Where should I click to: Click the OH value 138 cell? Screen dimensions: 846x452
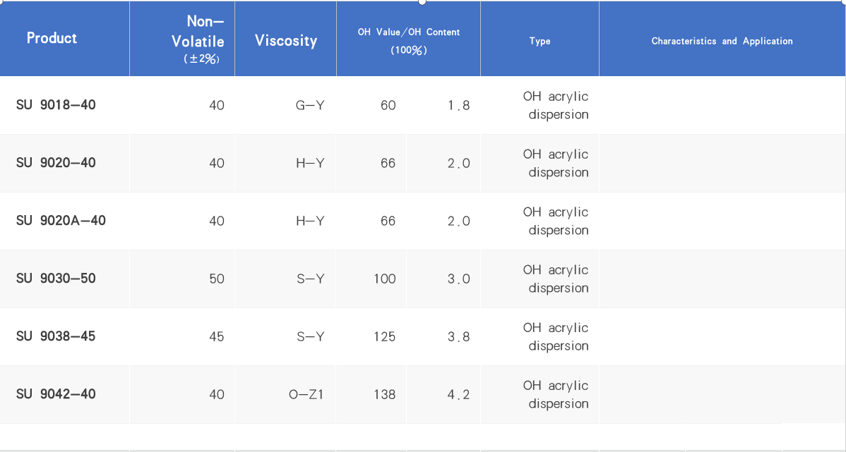point(385,394)
